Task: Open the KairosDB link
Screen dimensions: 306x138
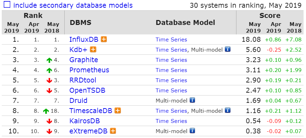Action: tap(85, 121)
